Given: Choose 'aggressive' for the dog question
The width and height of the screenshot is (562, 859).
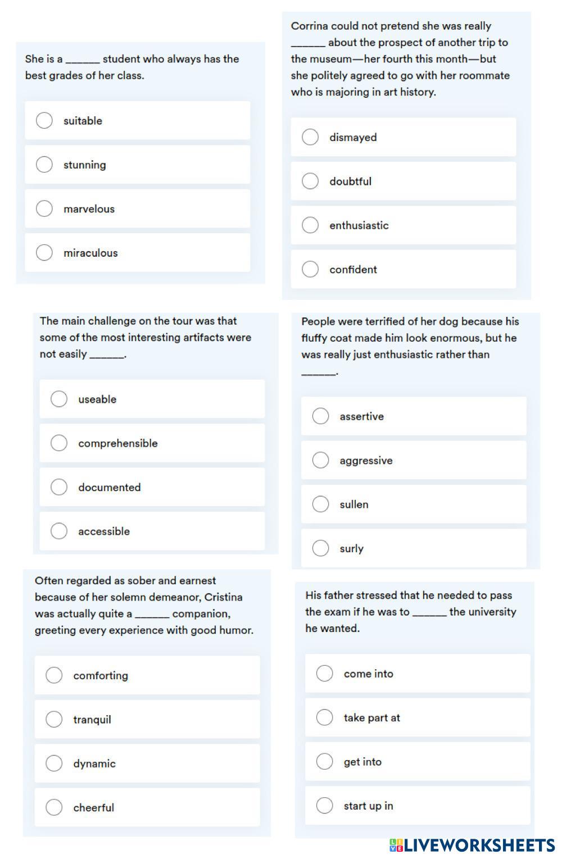Looking at the screenshot, I should [320, 460].
